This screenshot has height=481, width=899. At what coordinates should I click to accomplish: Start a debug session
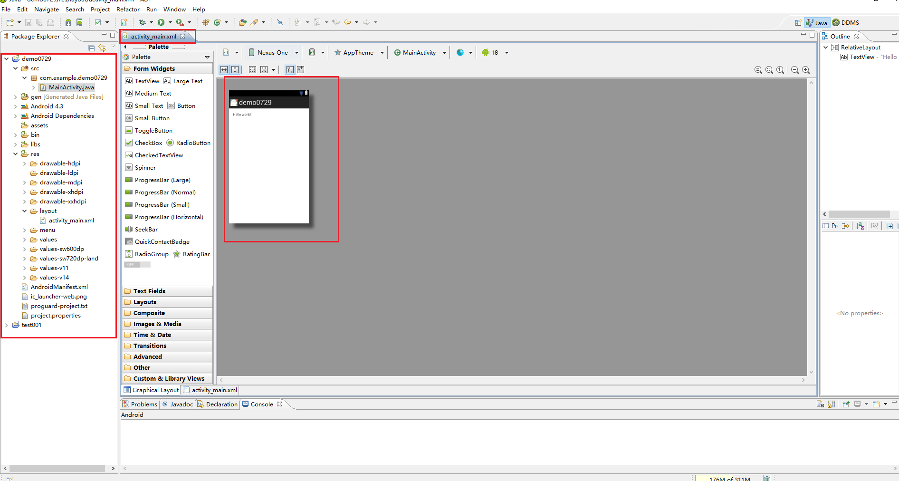143,22
